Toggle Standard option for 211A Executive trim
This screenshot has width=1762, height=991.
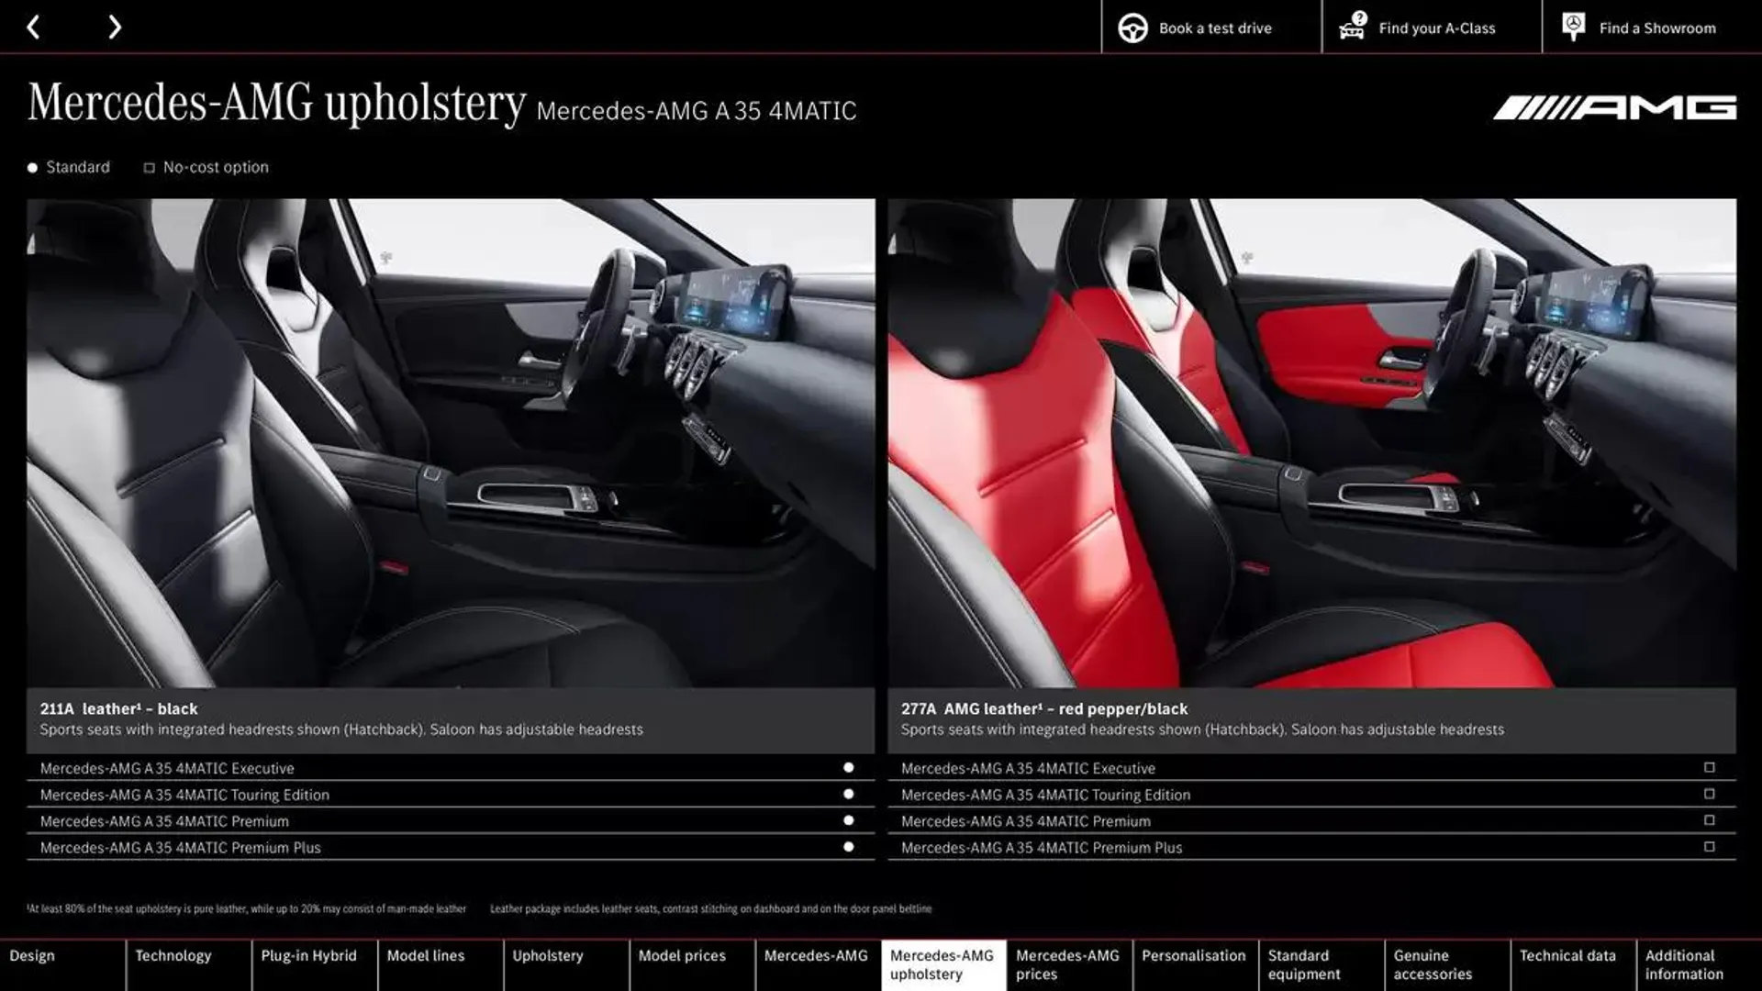850,767
